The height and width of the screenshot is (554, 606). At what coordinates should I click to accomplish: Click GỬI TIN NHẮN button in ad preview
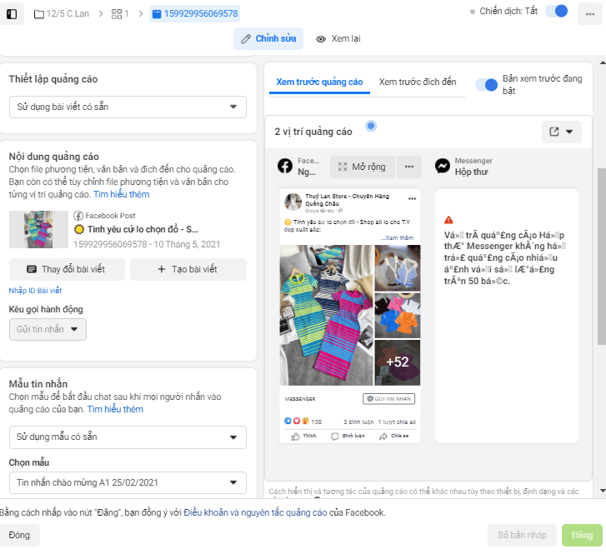(388, 399)
